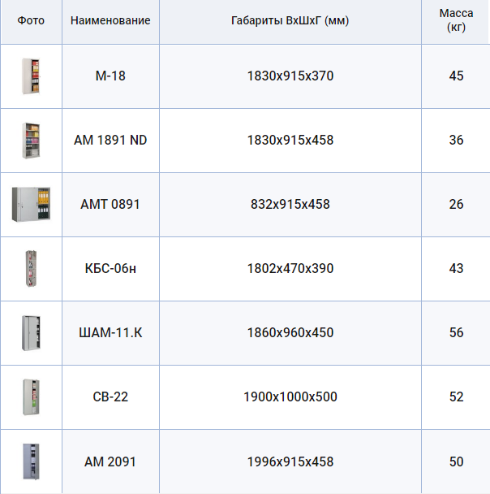This screenshot has height=494, width=490.
Task: Click the Фото column header
Action: 31,20
